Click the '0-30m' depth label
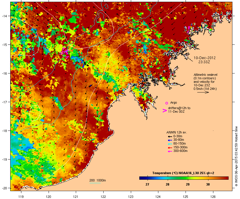Viewport: 240px width, 199px height. 178,136
